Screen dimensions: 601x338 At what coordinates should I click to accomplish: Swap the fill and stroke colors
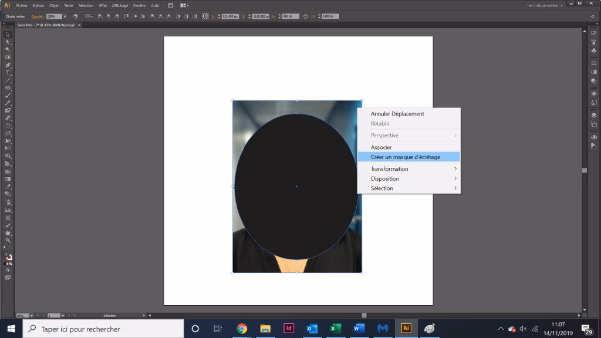pos(11,246)
